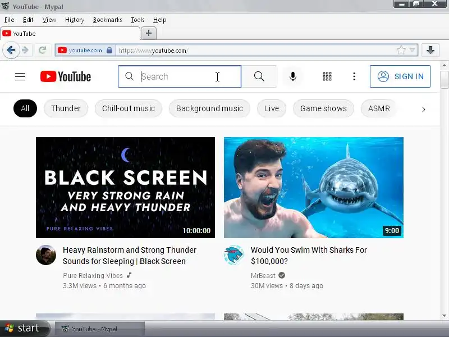Click the SIGN IN button
This screenshot has width=449, height=337.
coord(400,76)
